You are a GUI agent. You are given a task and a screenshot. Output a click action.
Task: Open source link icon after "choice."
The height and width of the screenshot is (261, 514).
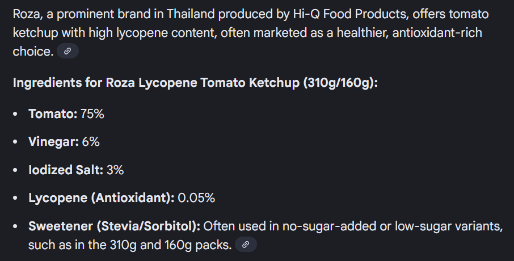click(x=68, y=52)
